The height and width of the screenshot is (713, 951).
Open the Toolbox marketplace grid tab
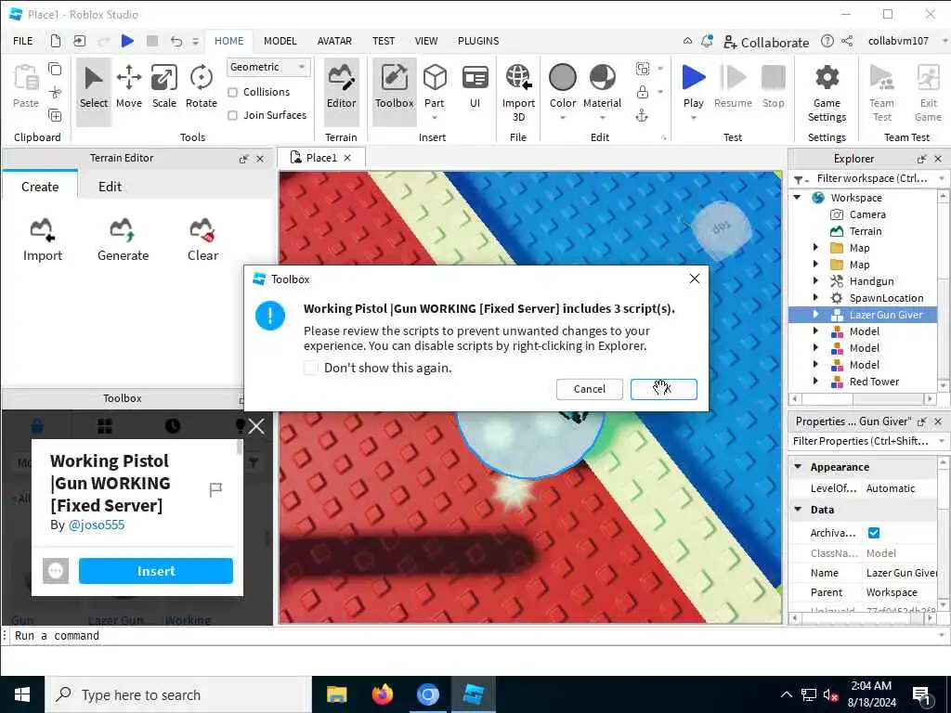(x=104, y=425)
